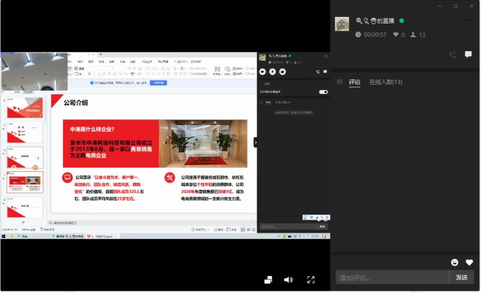Toggle Underline in shared presentation ribbon
The image size is (481, 292).
pos(99,73)
